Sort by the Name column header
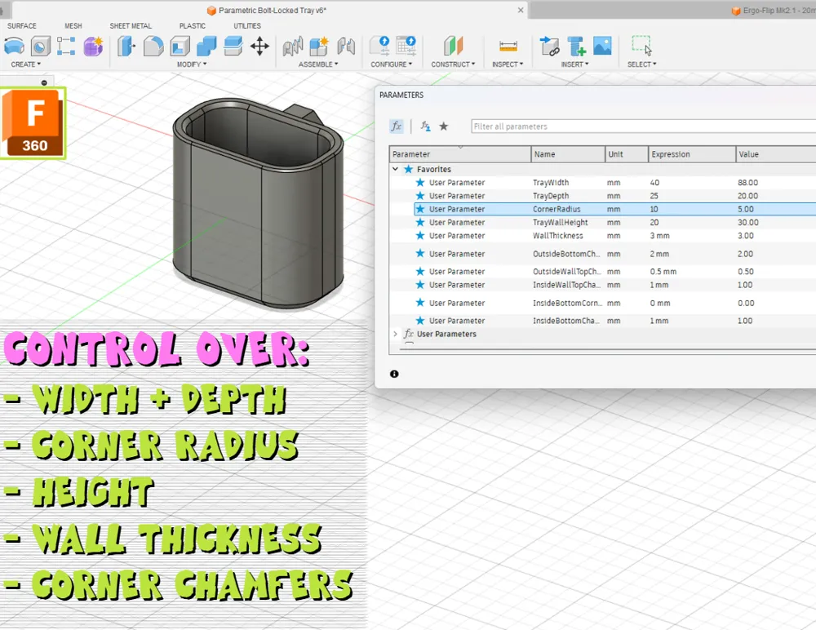The width and height of the screenshot is (816, 630). click(568, 154)
